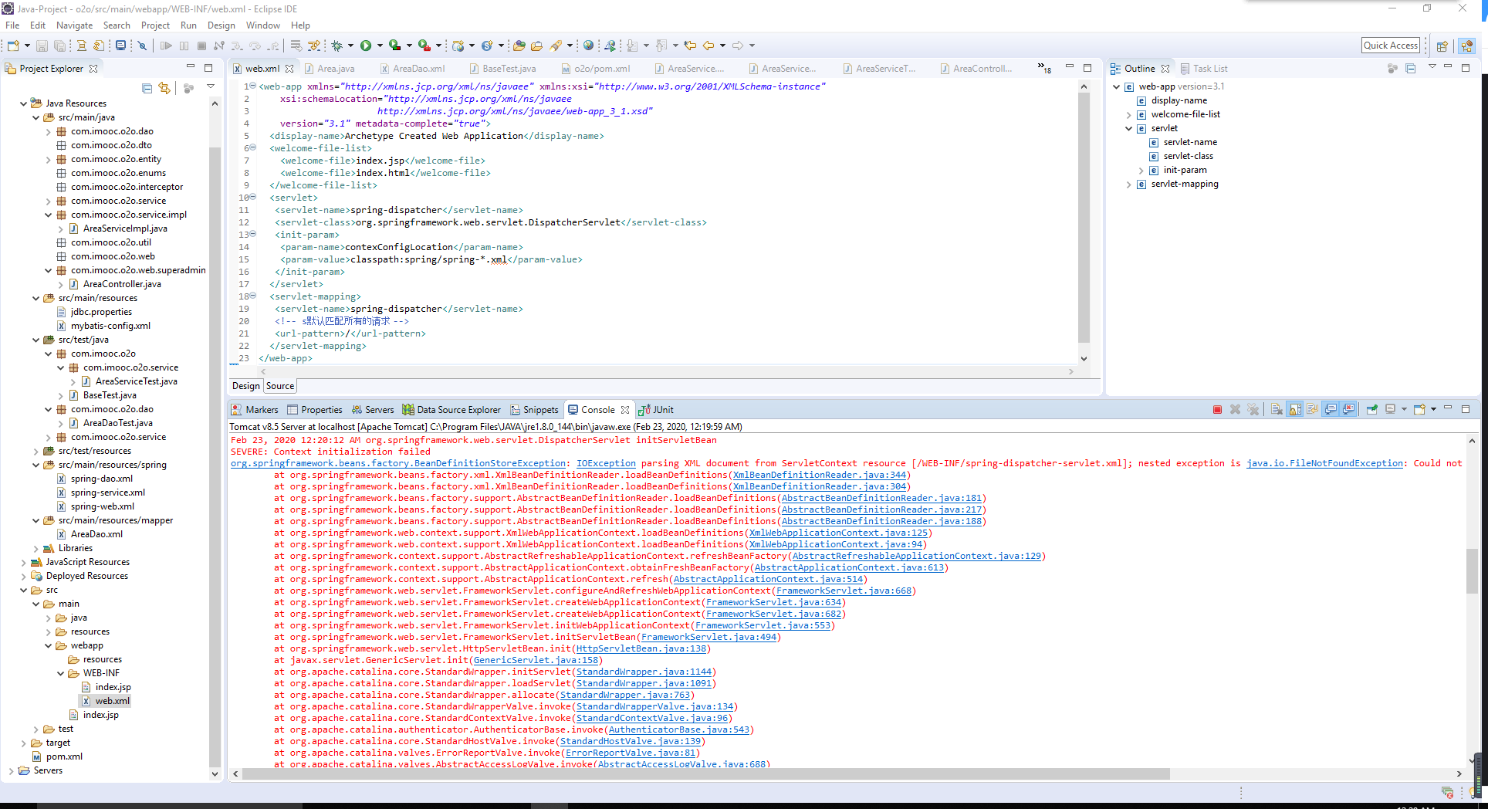Click the Save All icon
This screenshot has height=809, width=1488.
pyautogui.click(x=59, y=46)
